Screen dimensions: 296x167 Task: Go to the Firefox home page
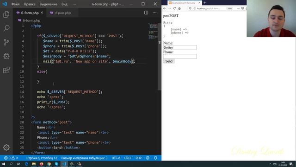click(179, 8)
